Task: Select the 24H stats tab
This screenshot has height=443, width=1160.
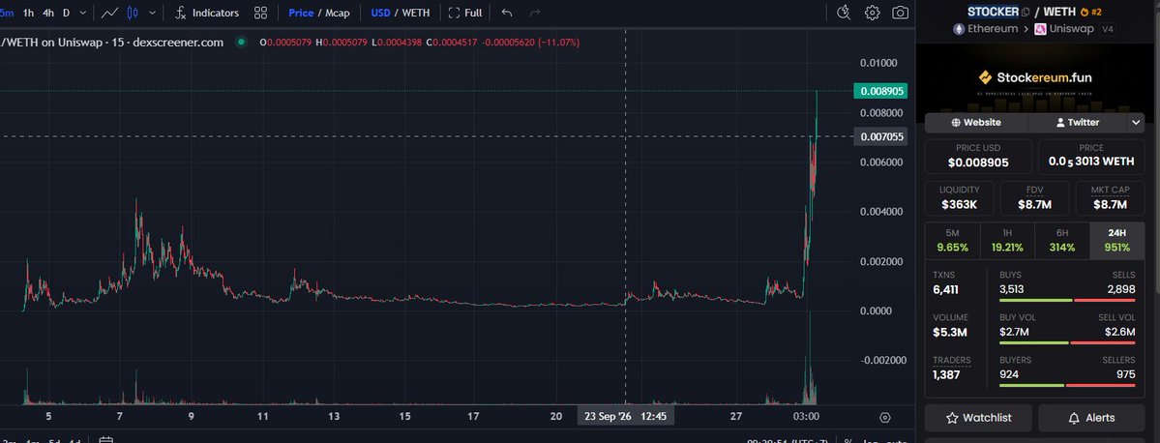Action: tap(1117, 240)
